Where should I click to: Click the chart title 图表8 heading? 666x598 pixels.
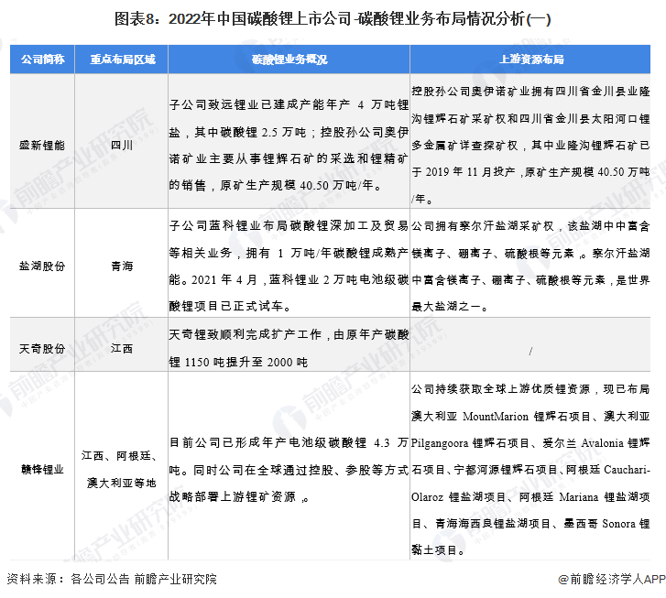[x=333, y=19]
